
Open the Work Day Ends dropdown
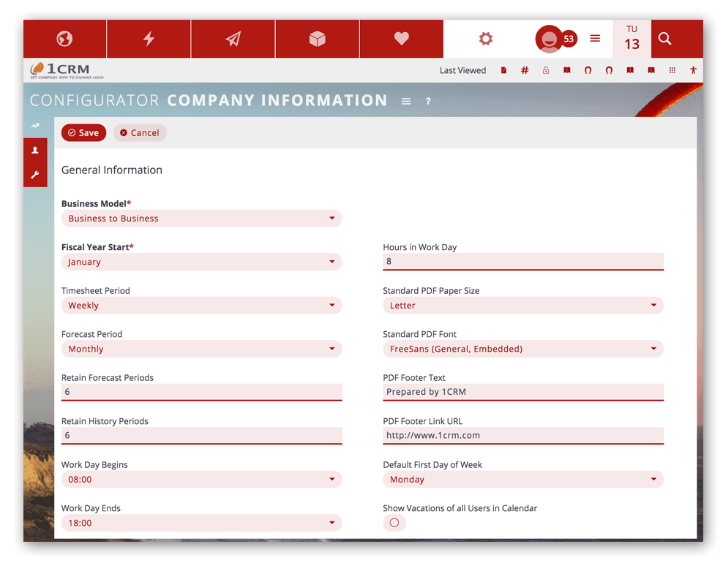(201, 523)
